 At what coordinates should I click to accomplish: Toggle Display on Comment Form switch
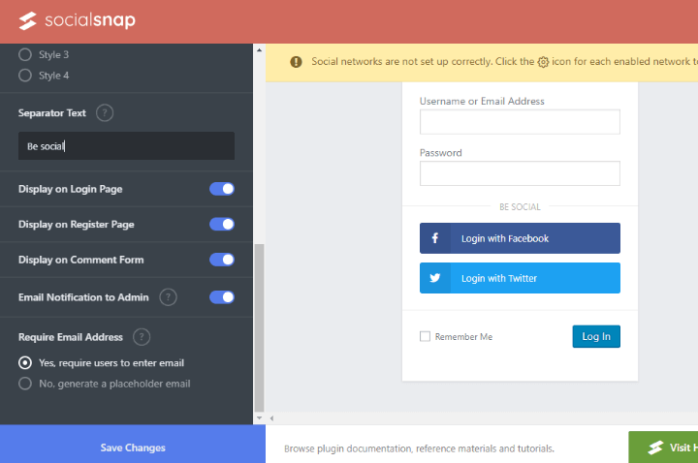point(222,260)
